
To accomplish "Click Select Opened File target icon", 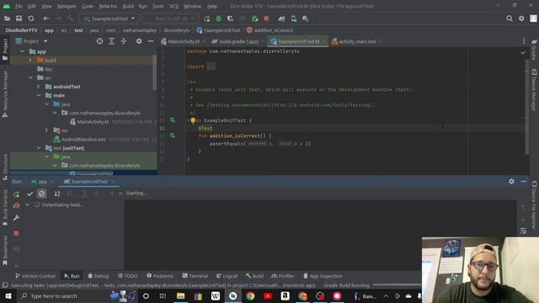I will [x=99, y=41].
